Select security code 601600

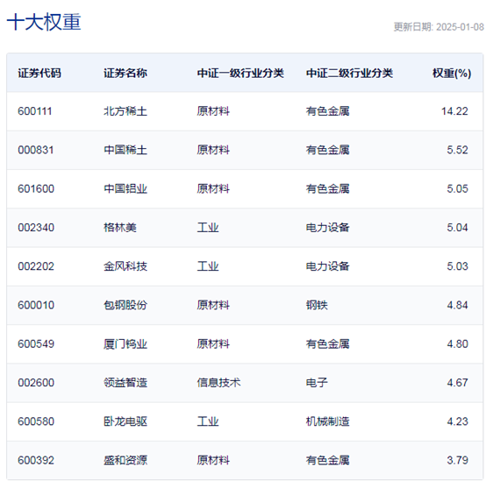coord(36,189)
